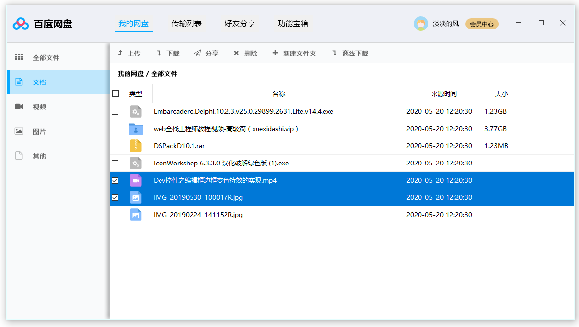Click the 删除 cross icon
This screenshot has height=327, width=579.
tap(236, 53)
